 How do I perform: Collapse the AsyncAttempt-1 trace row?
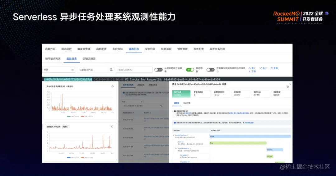click(176, 149)
